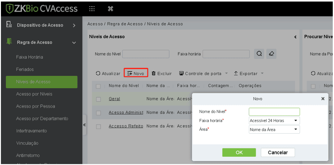This screenshot has height=165, width=334.
Task: Check the Acesso Administ row checkbox
Action: tap(98, 113)
